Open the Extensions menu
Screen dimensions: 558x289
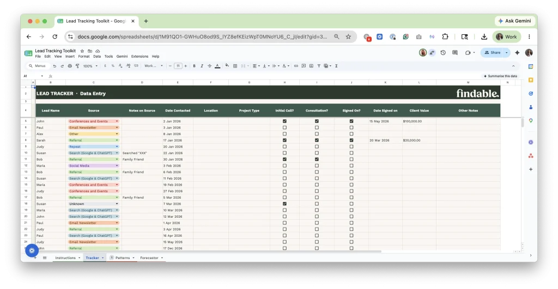[139, 57]
